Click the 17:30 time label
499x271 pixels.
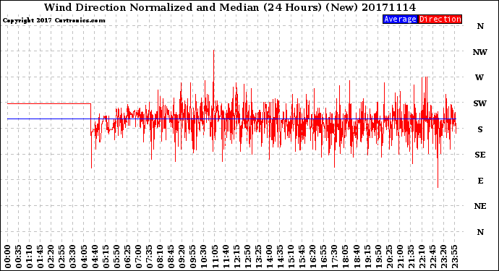coord(334,257)
